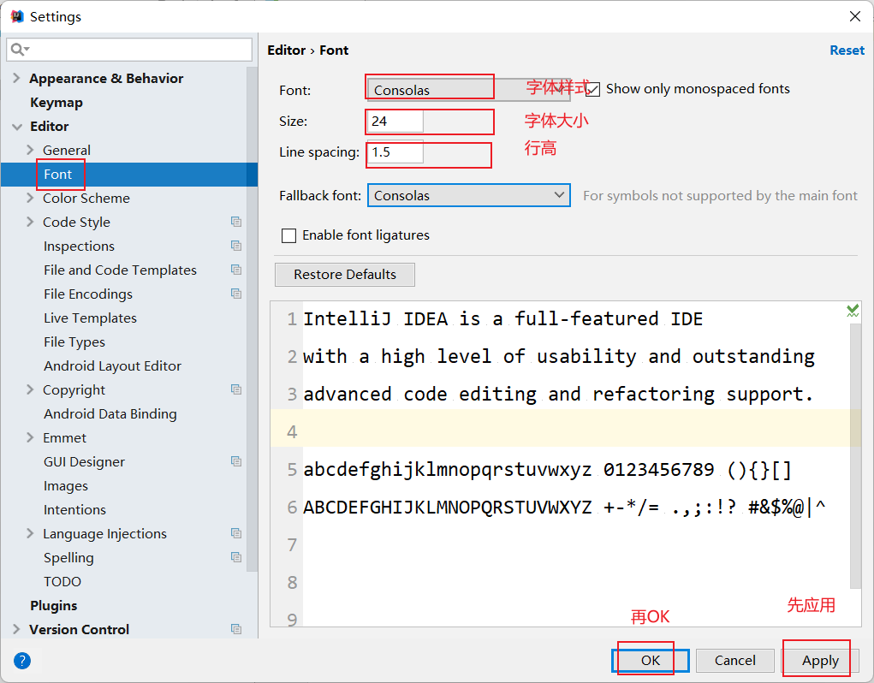Expand the Version Control node
Viewport: 874px width, 683px height.
tap(17, 629)
